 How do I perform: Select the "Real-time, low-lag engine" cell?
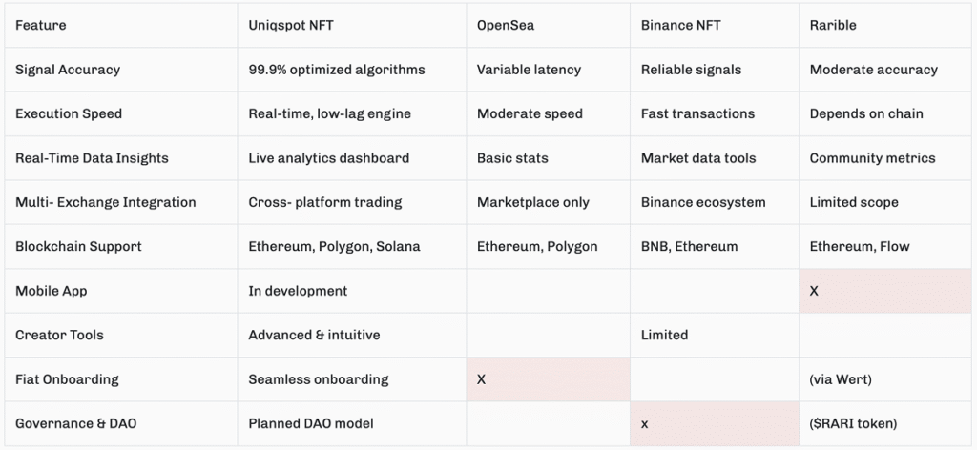coord(329,113)
